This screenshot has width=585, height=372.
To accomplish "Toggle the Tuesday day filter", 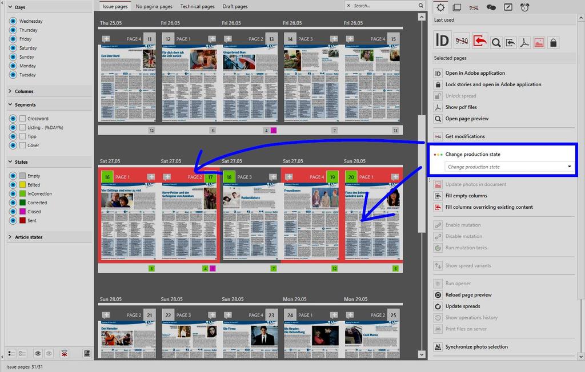I will click(x=13, y=75).
